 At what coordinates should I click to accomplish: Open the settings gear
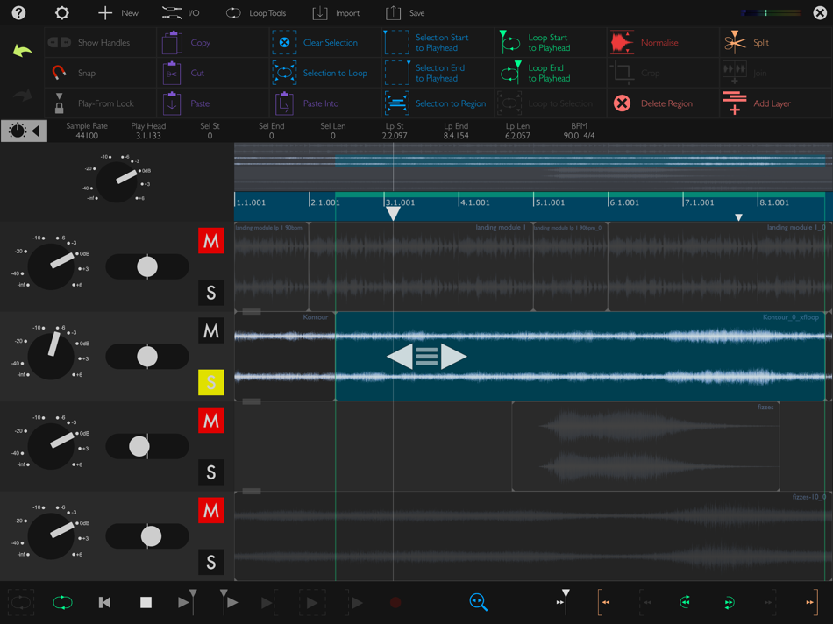[61, 13]
